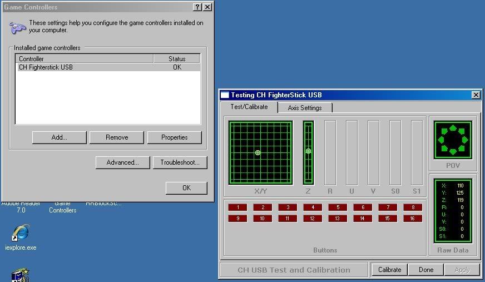Viewport: 485px width, 282px height.
Task: Click the Remove controller button
Action: coord(117,137)
